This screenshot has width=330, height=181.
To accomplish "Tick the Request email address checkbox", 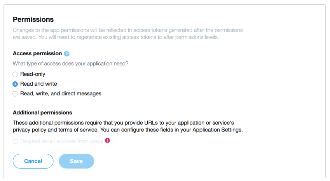I will 15,141.
